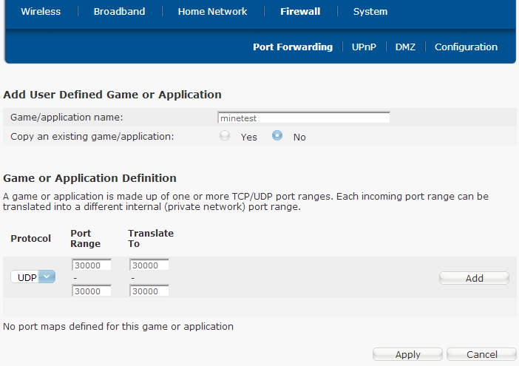Select No for copying existing game
This screenshot has height=366, width=519.
point(277,136)
